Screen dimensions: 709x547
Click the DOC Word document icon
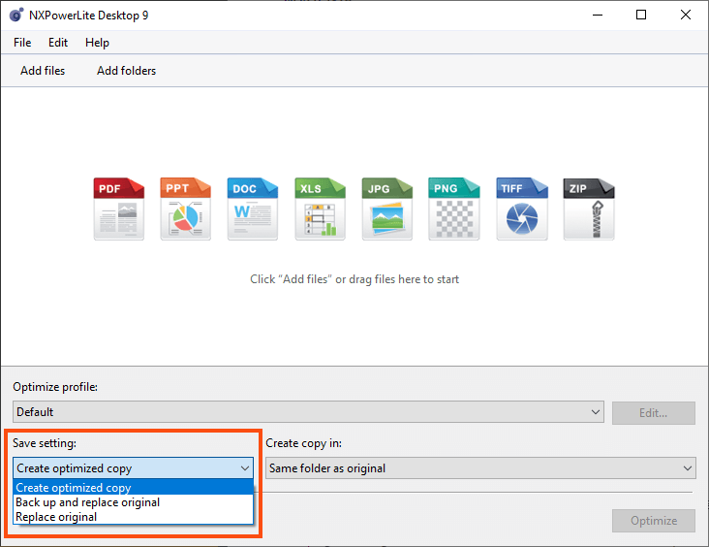click(252, 209)
